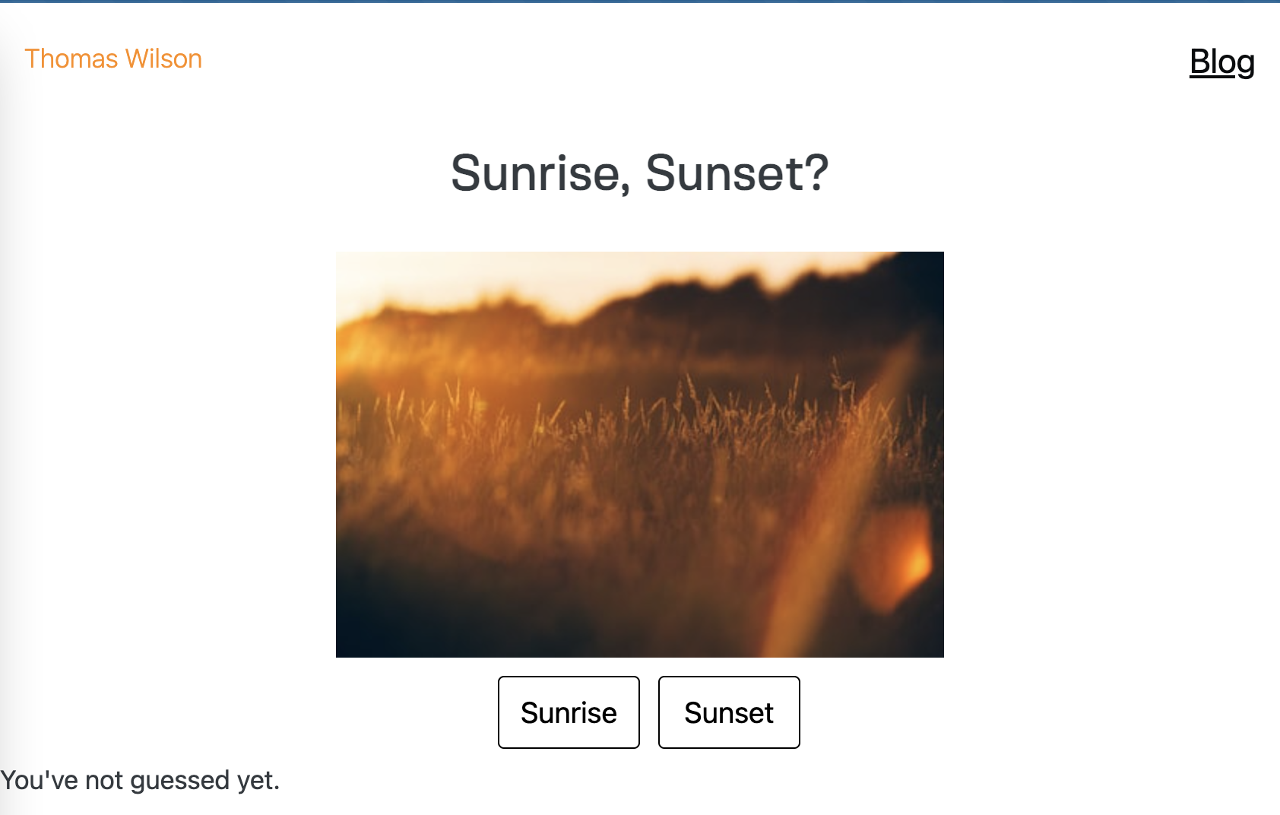Screen dimensions: 1280x815
Task: Guess Sunset for the photo
Action: point(729,712)
